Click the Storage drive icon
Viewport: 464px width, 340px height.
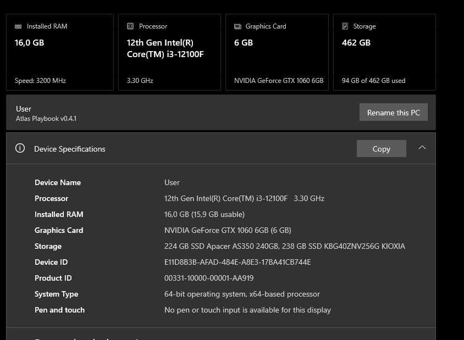pyautogui.click(x=345, y=26)
